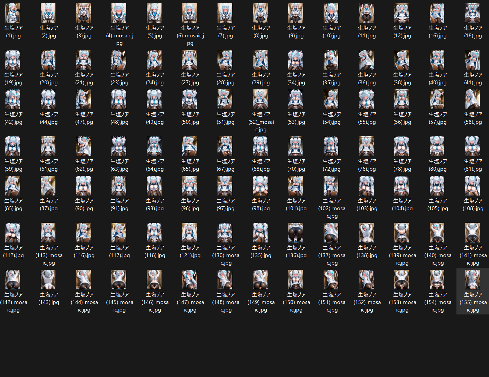Select the 生塩ノア (42).jpg thumbnail
This screenshot has width=489, height=377.
tap(13, 99)
